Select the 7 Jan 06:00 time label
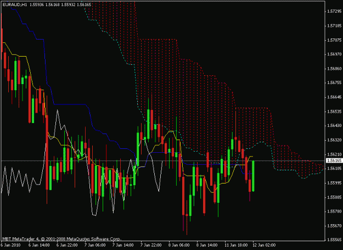 95,245
